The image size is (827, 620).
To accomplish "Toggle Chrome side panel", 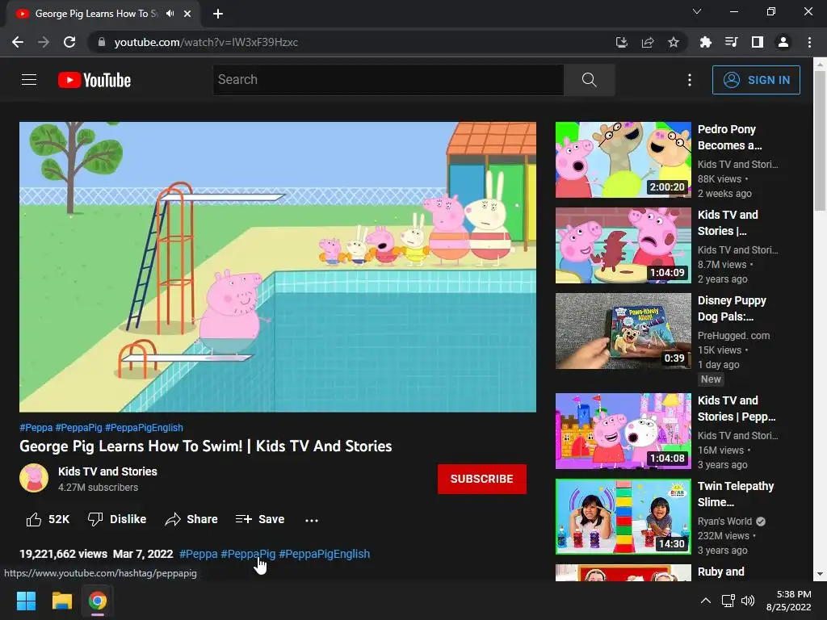I will [758, 42].
